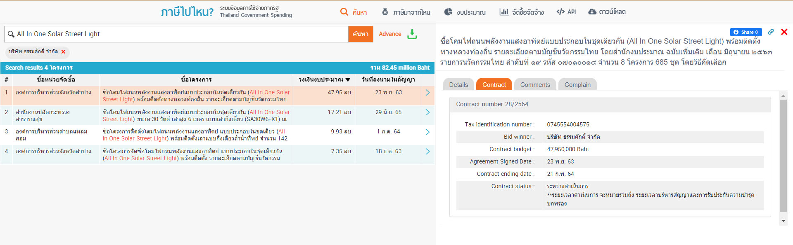Switch to the Details tab

click(458, 85)
